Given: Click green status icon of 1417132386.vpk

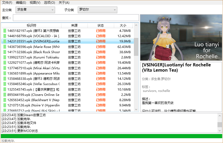Looking at the screenshot, I should coord(5,52).
